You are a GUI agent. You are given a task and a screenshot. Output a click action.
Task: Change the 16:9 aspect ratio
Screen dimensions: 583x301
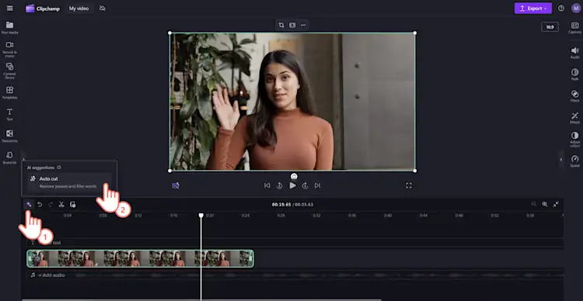coord(550,26)
